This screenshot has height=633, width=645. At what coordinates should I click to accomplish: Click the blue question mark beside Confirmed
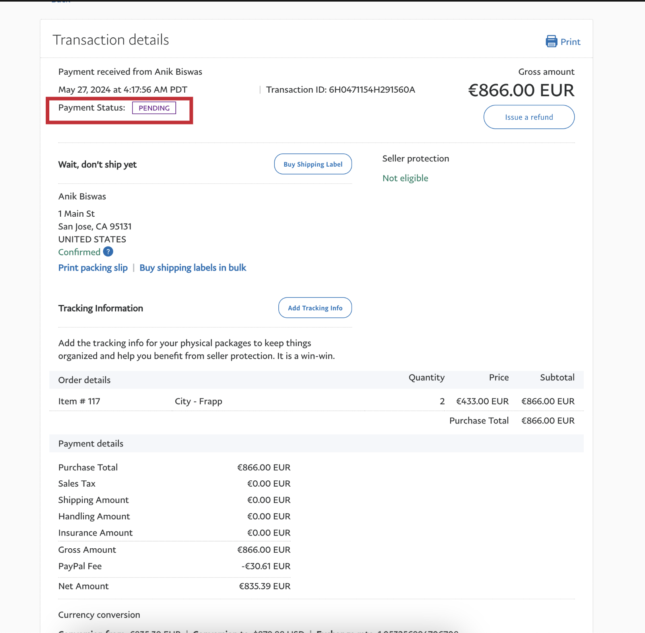pos(108,252)
